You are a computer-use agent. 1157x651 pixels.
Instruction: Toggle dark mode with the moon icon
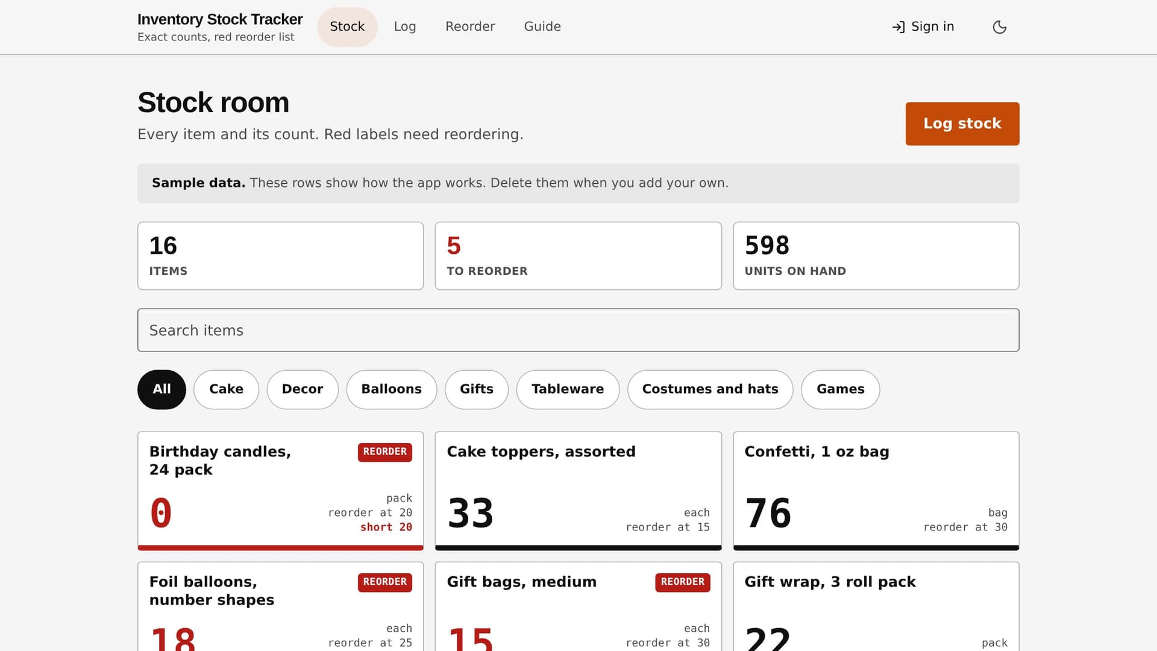[x=999, y=27]
